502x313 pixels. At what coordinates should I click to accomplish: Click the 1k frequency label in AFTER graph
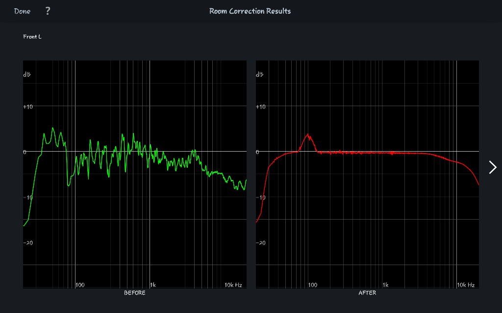point(386,285)
